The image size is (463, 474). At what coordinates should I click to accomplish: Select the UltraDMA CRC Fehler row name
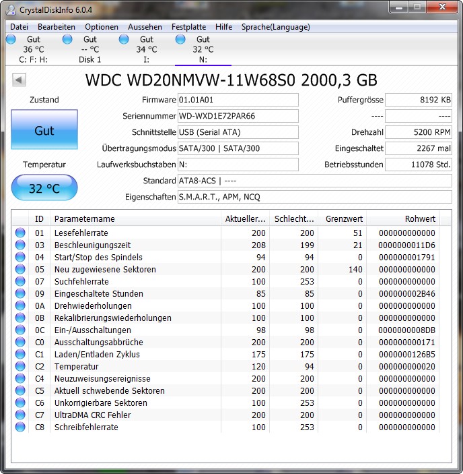coord(92,415)
